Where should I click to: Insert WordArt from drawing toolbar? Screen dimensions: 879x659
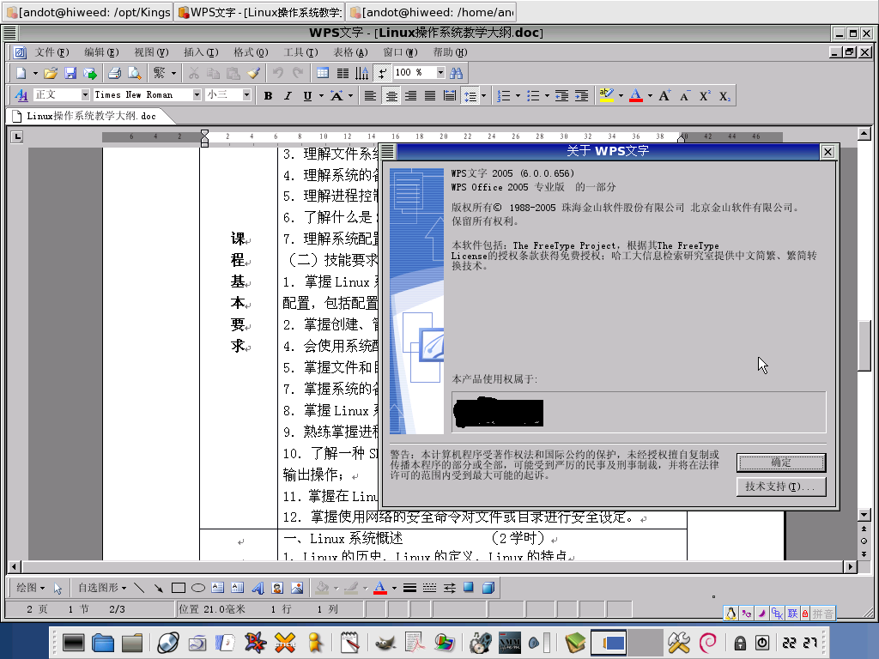[x=258, y=588]
